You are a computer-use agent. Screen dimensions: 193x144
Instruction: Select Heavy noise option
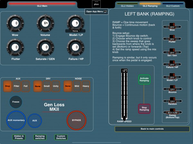86,86
